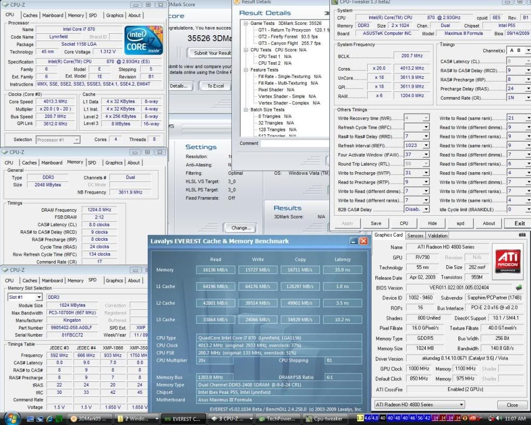The width and height of the screenshot is (531, 425).
Task: Click the blue 56 temperature tray indicator
Action: [x=420, y=419]
